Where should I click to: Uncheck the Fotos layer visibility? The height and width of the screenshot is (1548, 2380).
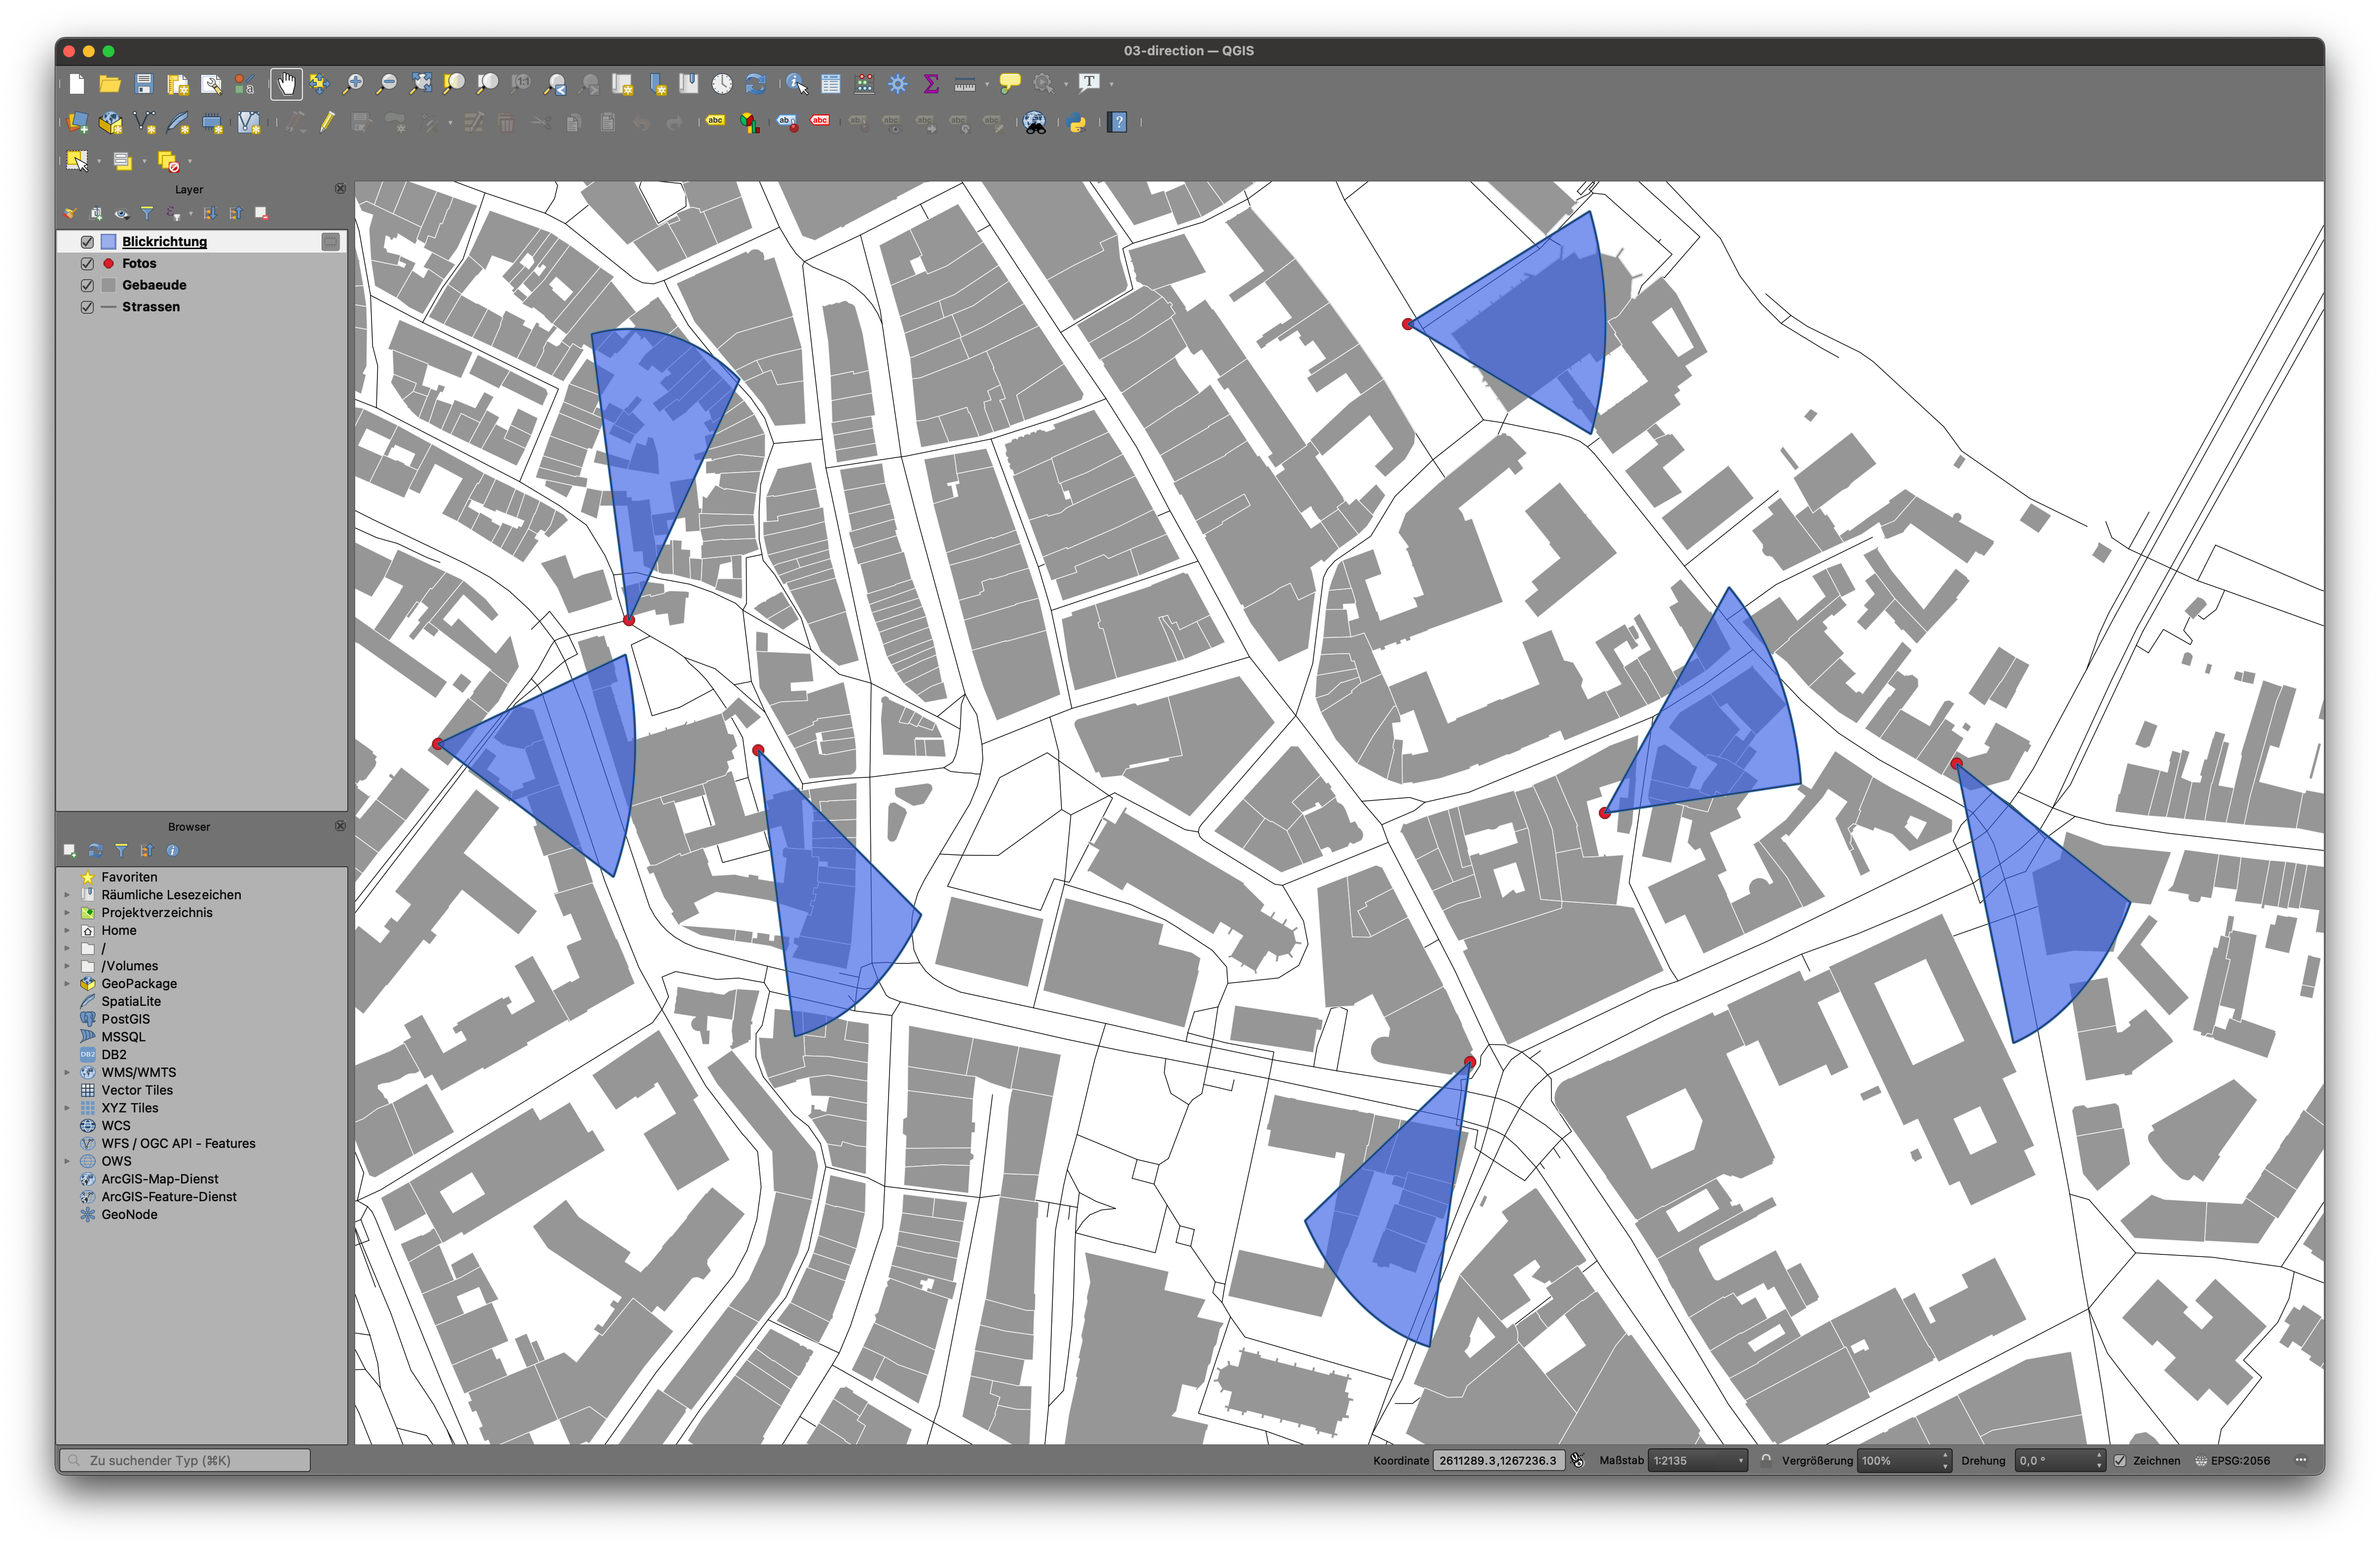coord(87,263)
